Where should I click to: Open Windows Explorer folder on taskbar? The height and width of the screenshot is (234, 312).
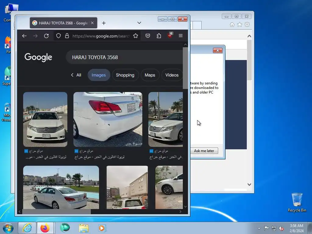(x=84, y=228)
